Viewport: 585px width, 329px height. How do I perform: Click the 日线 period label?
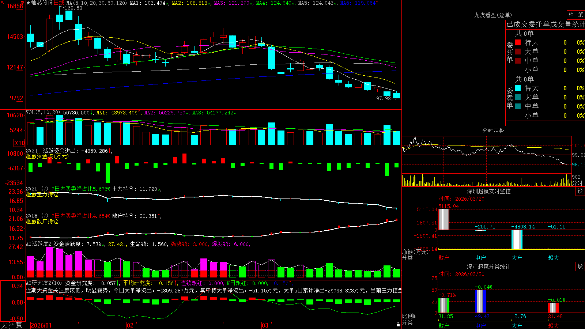tap(59, 3)
